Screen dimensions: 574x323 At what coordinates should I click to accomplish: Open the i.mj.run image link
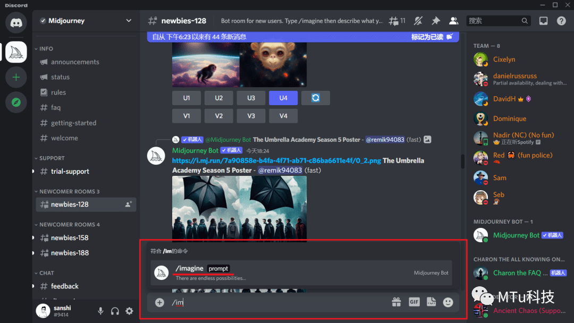click(x=276, y=160)
